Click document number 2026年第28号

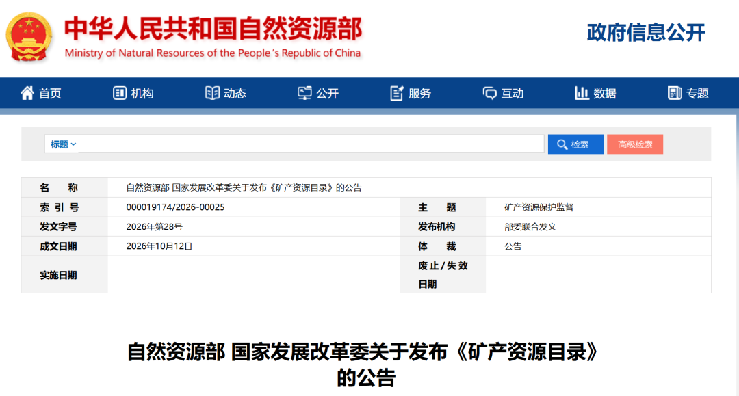point(154,227)
